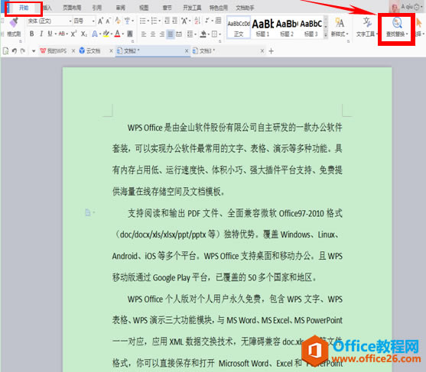Click the increase indent icon

point(175,21)
